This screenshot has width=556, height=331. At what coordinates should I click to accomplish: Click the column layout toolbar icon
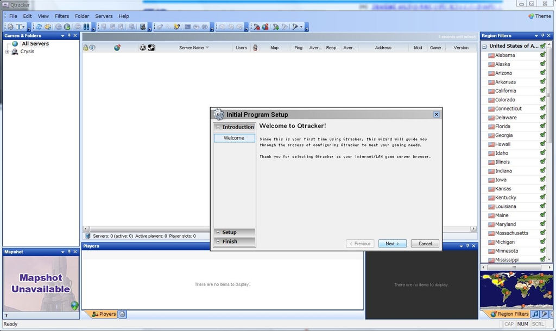[x=20, y=27]
